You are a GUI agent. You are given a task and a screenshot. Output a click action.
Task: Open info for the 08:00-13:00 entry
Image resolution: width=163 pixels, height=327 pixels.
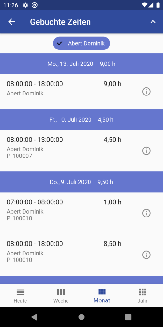146,151
